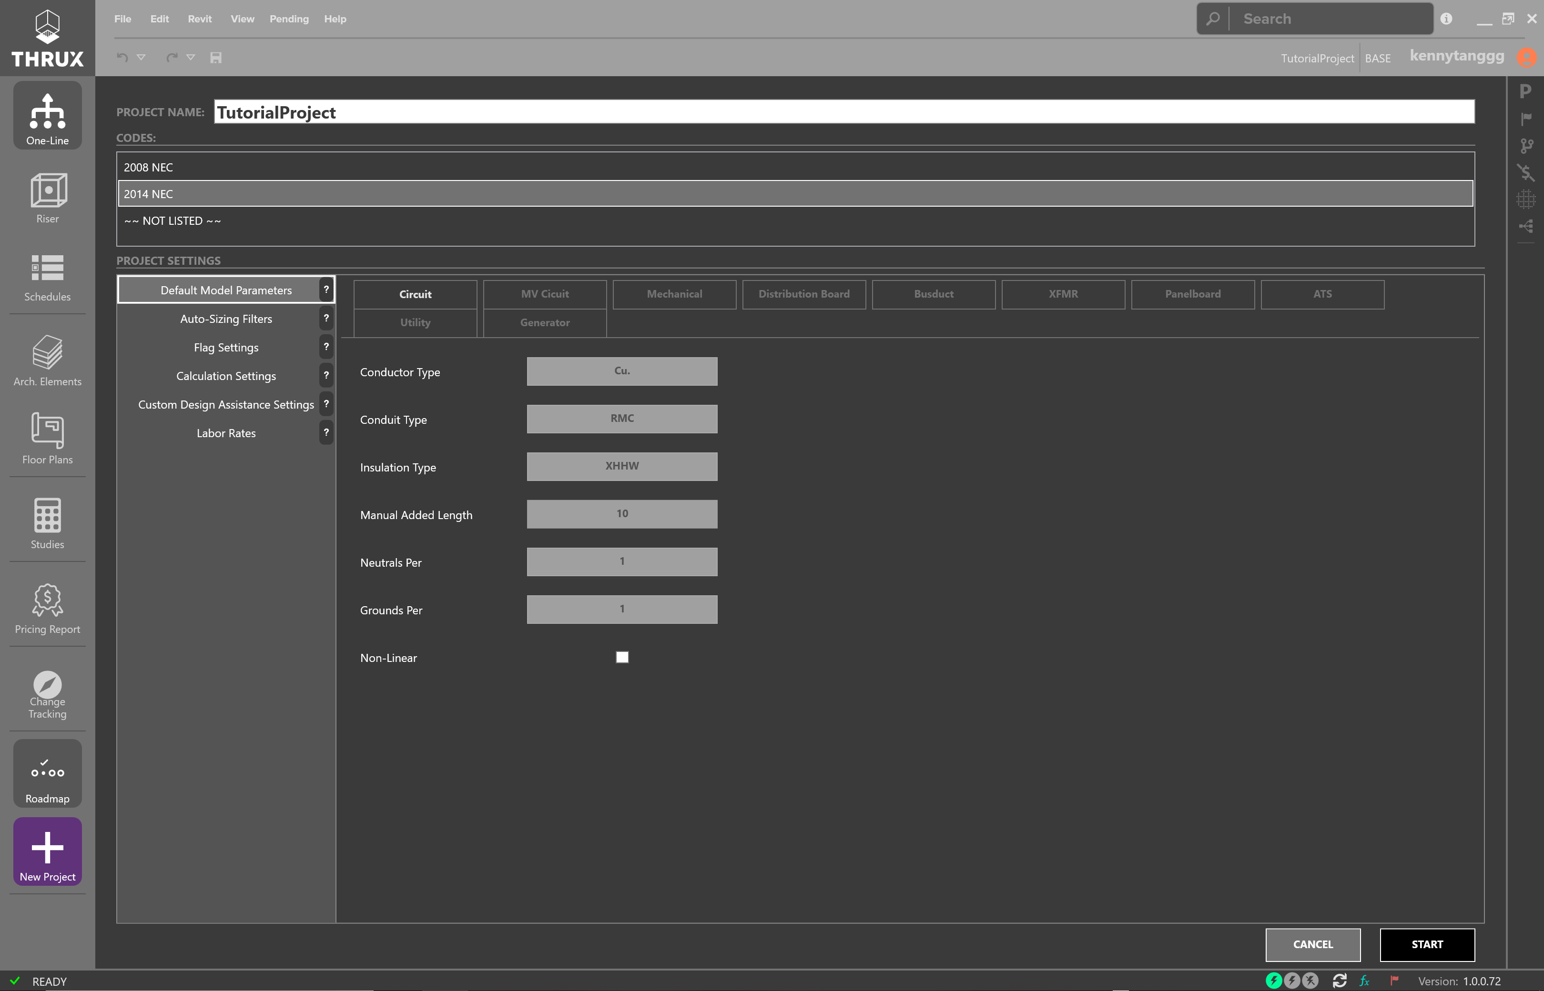Select Custom Design Assistance Settings
Screen dimensions: 1544x991
tap(226, 404)
